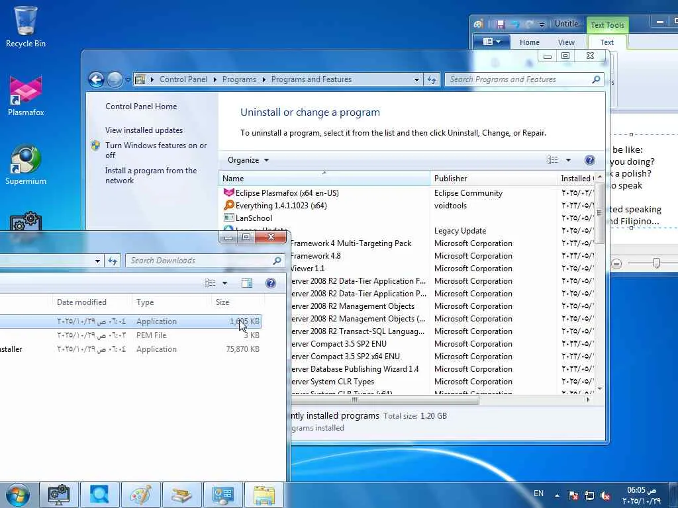The image size is (678, 508).
Task: Expand the arrow after Programs in breadcrumb
Action: point(264,79)
